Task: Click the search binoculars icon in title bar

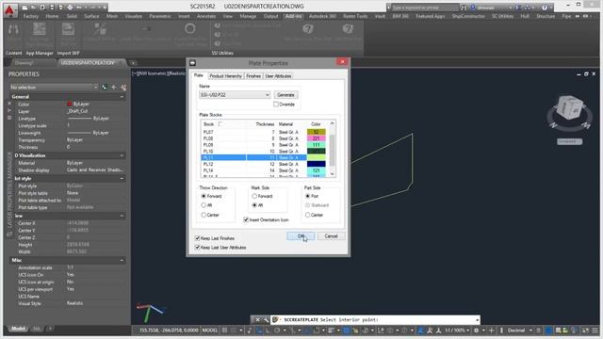Action: (464, 8)
